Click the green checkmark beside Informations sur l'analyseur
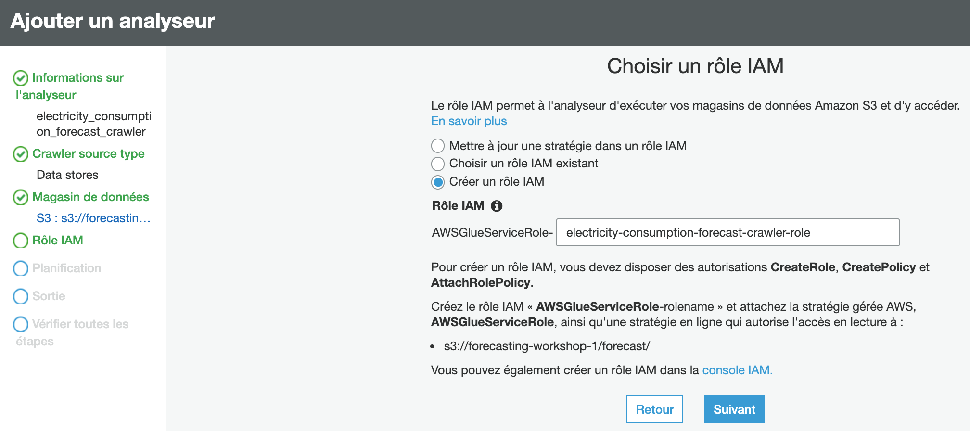 20,77
